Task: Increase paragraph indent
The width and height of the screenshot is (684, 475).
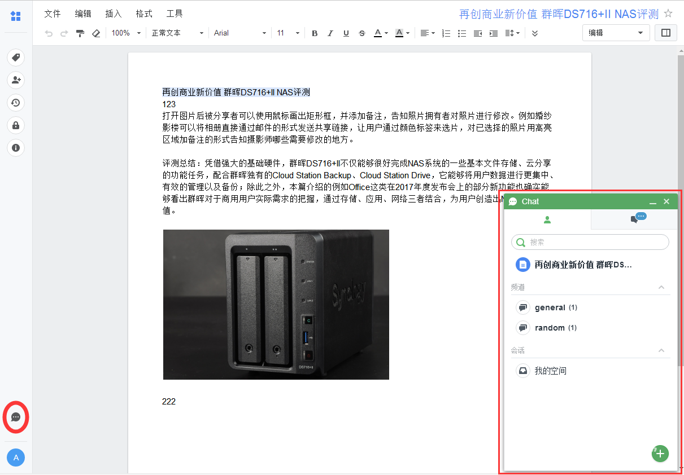Action: pyautogui.click(x=494, y=33)
